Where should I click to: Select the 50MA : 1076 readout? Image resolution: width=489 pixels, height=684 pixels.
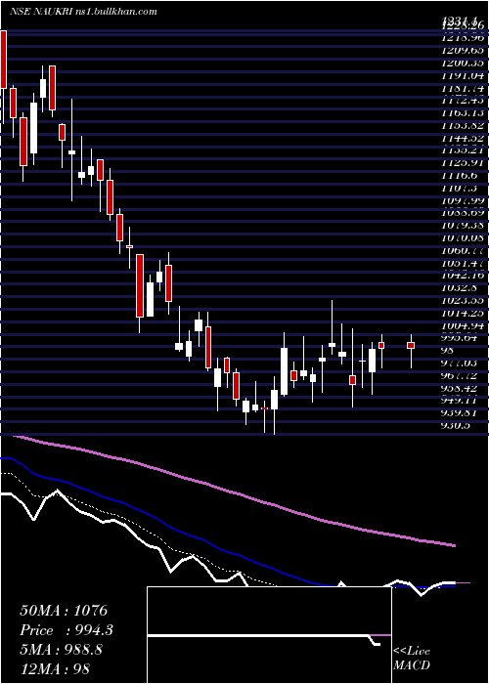[64, 610]
